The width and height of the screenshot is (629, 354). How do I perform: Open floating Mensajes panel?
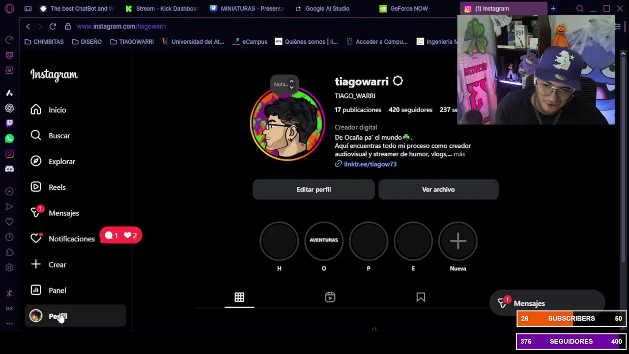click(x=547, y=303)
